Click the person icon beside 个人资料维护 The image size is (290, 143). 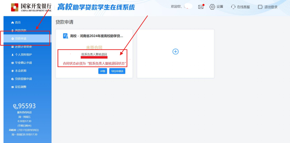(x=13, y=55)
